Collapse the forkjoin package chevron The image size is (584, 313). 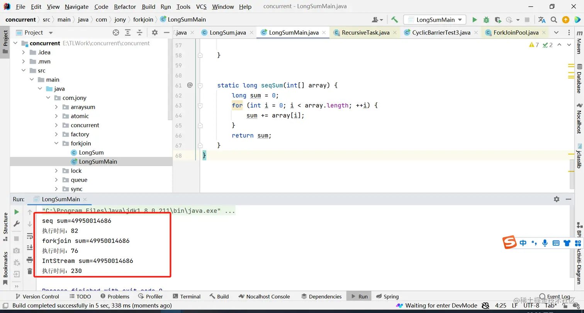(x=56, y=143)
